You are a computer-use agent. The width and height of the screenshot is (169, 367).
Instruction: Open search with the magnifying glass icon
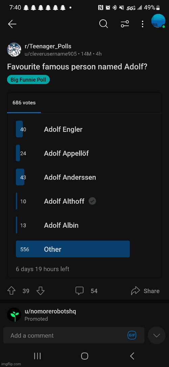(103, 24)
